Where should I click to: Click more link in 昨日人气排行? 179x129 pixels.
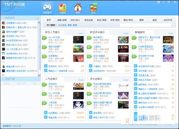coord(81,33)
